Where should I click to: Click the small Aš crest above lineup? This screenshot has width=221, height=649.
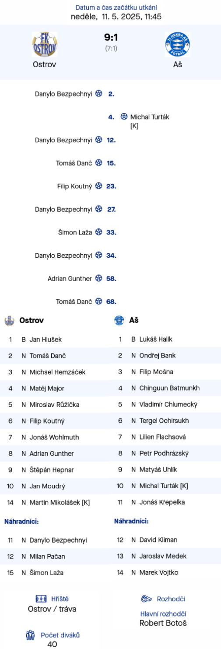(119, 321)
